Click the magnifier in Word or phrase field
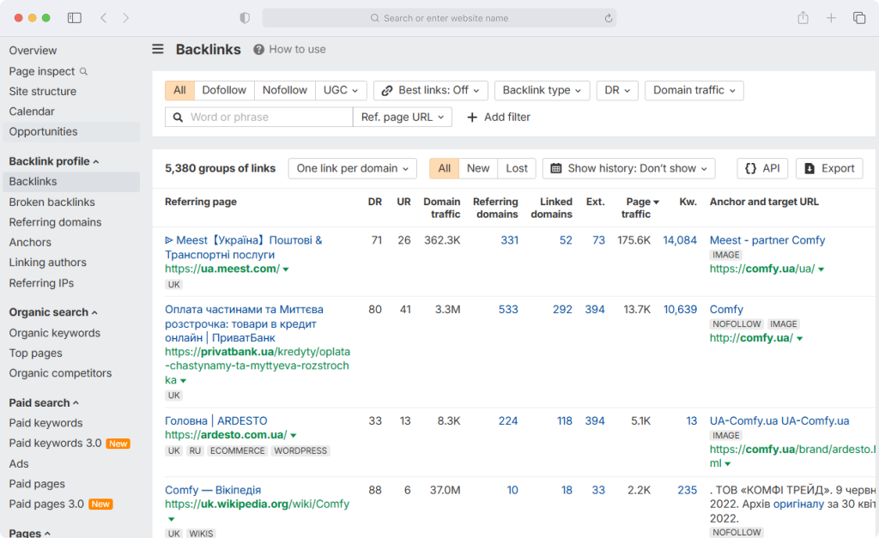 (x=178, y=118)
